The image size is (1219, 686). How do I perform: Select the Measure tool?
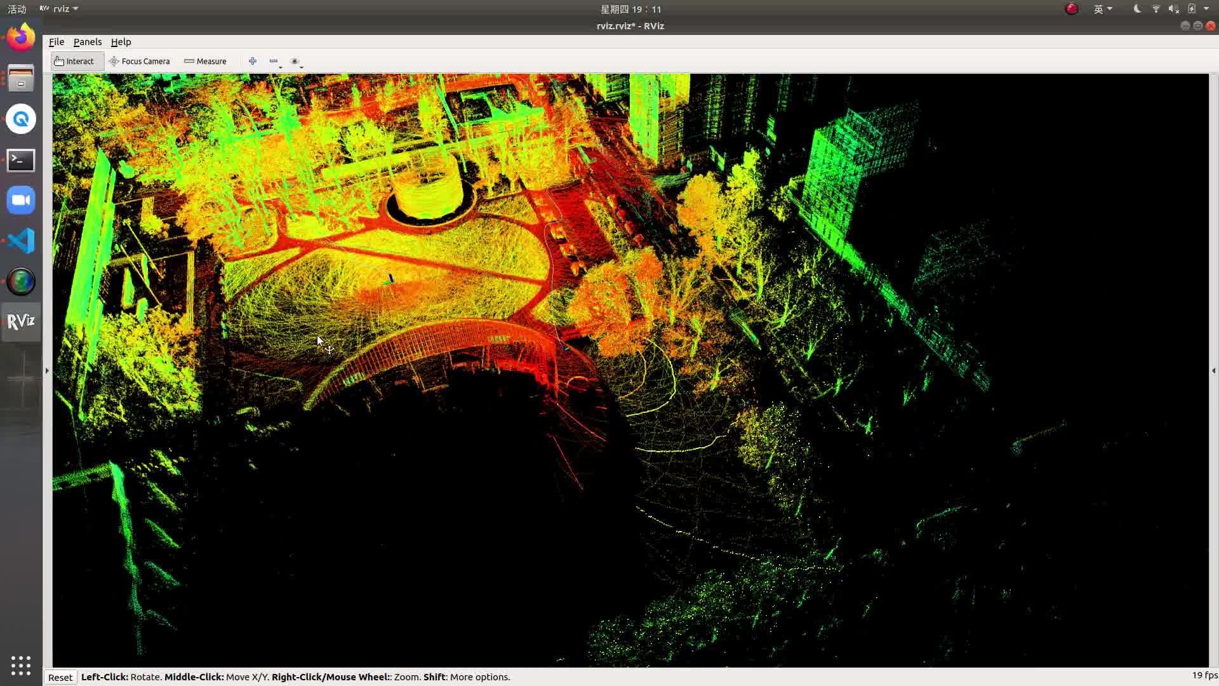pos(205,61)
